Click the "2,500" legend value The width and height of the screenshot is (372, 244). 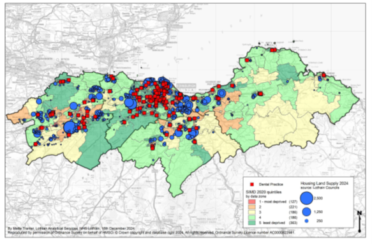(318, 198)
